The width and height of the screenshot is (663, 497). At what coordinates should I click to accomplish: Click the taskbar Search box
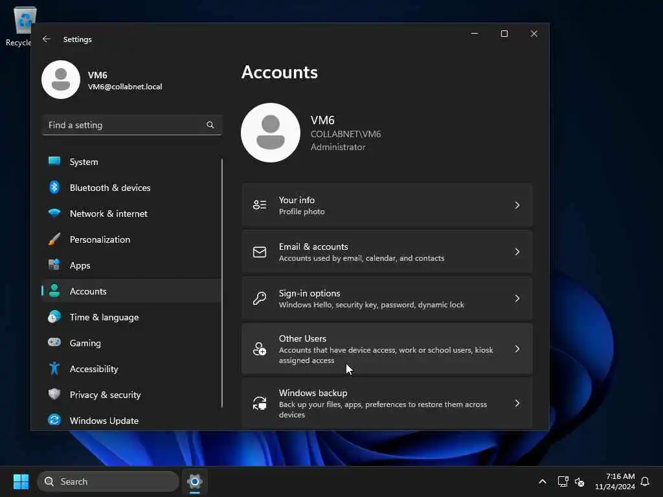(x=108, y=481)
